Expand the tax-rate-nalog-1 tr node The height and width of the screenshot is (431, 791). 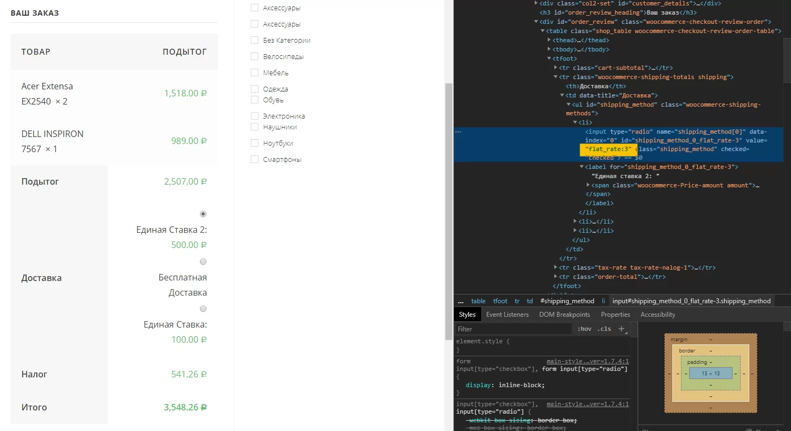coord(556,267)
